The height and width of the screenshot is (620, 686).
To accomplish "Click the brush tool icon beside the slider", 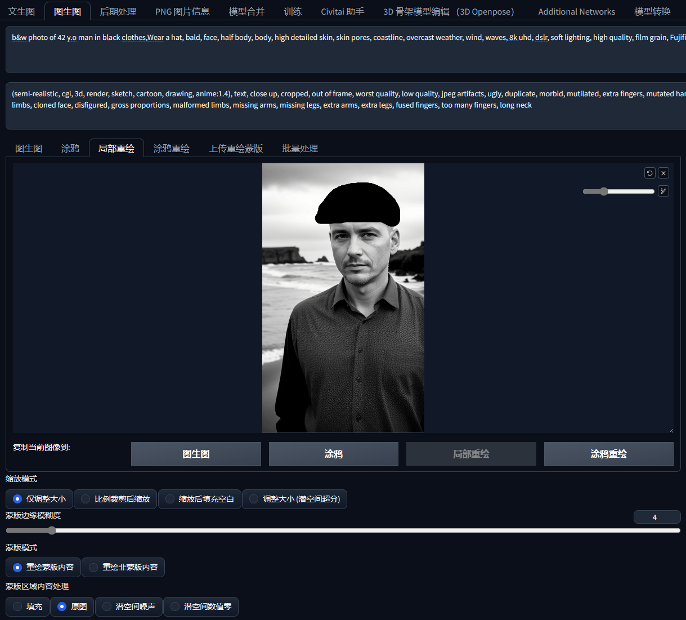I will click(663, 191).
